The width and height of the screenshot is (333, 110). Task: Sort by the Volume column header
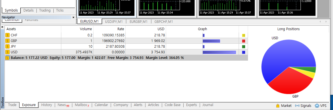[77, 29]
